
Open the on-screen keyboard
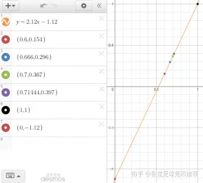click(10, 175)
